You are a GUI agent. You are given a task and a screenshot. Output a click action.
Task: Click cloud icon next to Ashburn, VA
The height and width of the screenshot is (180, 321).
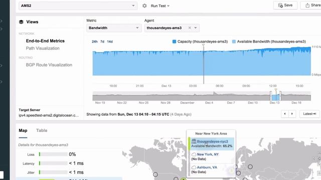pos(194,167)
